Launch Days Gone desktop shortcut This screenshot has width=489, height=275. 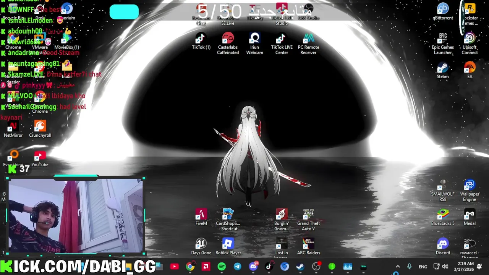tap(201, 246)
